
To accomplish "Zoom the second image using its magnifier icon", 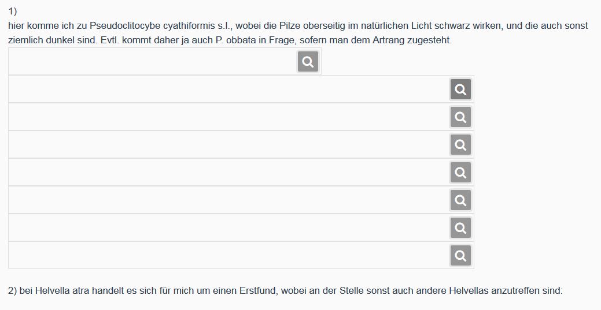I will point(460,89).
